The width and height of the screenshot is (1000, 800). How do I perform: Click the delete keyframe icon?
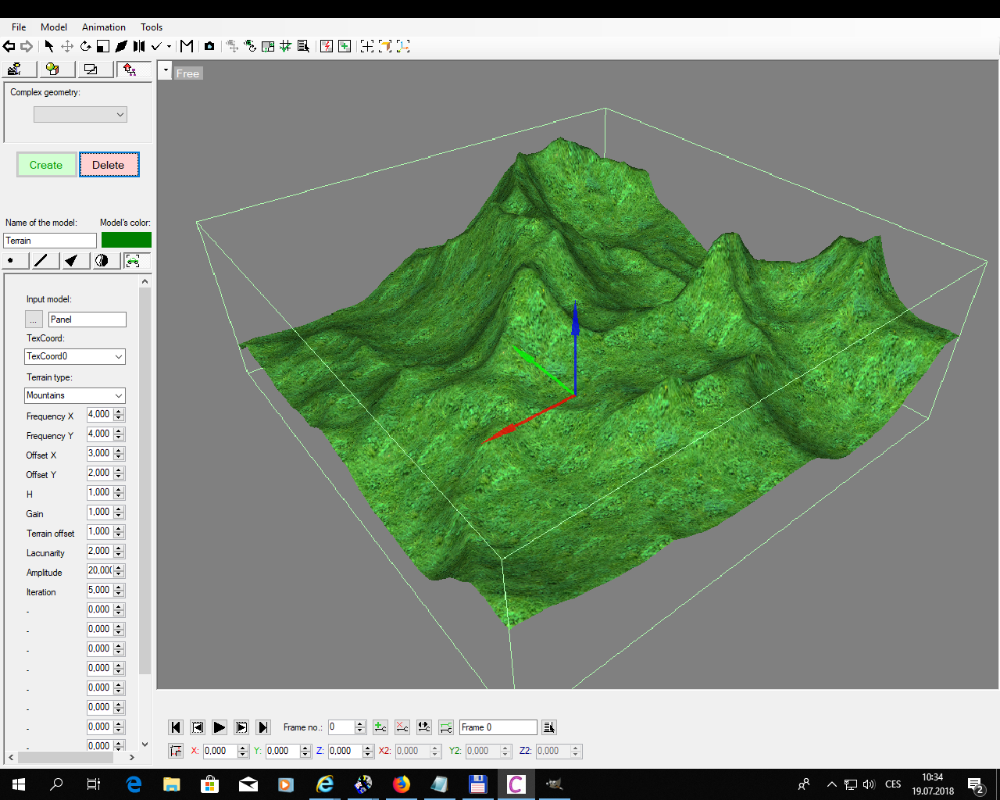pos(402,727)
